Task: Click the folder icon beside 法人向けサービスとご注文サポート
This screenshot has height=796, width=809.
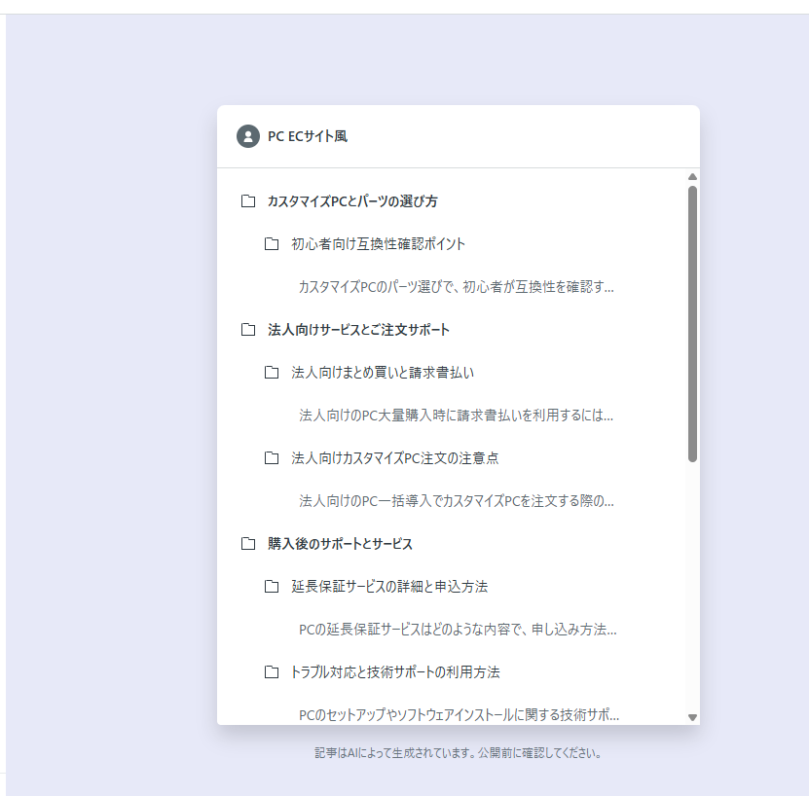Action: pos(249,329)
